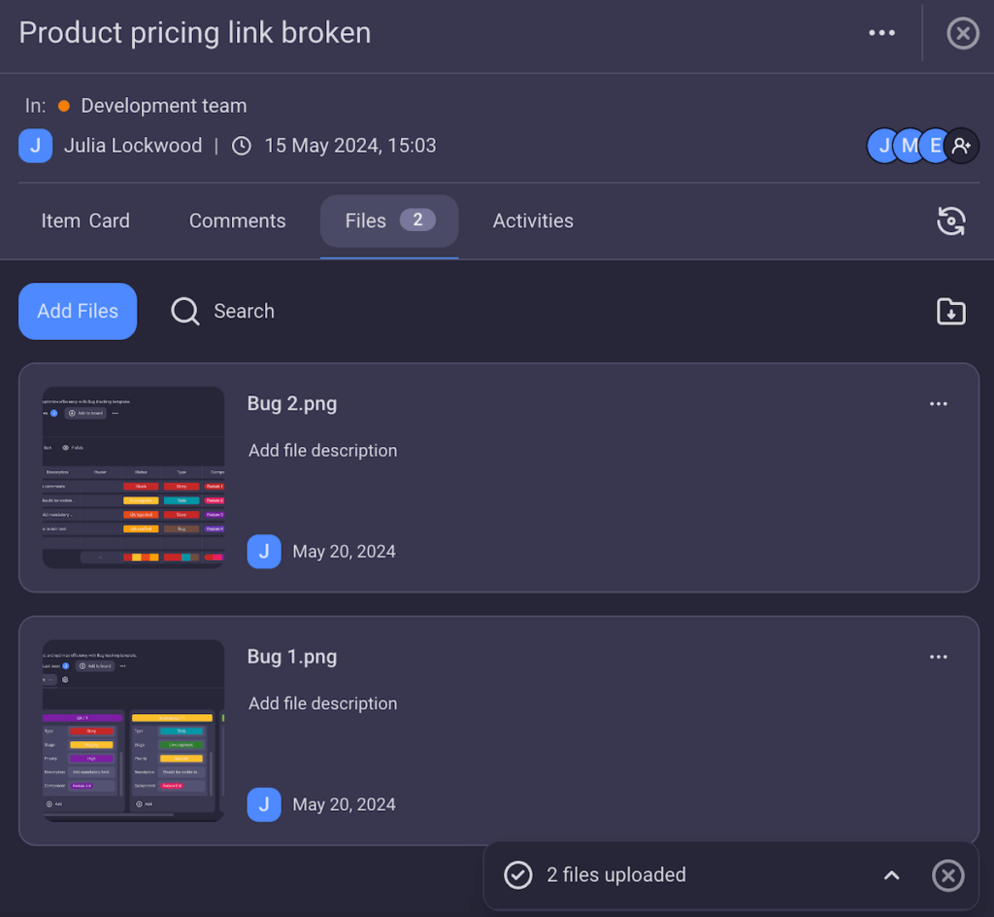This screenshot has height=917, width=994.
Task: Click the Search magnifier icon
Action: click(x=184, y=311)
